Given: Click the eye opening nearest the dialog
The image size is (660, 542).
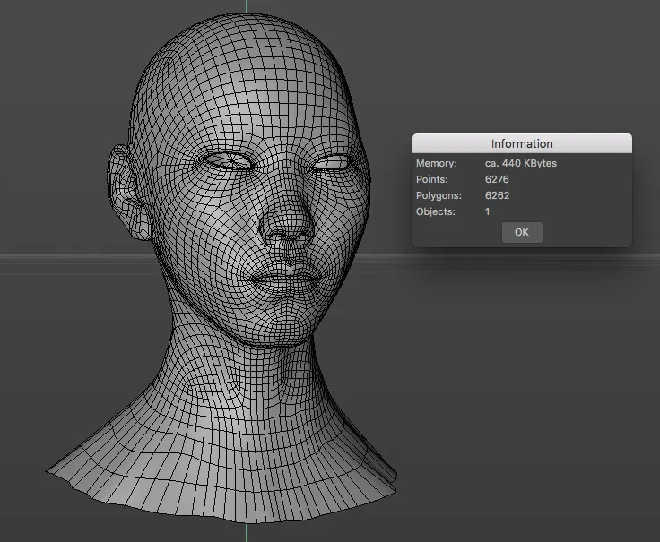Looking at the screenshot, I should 330,163.
